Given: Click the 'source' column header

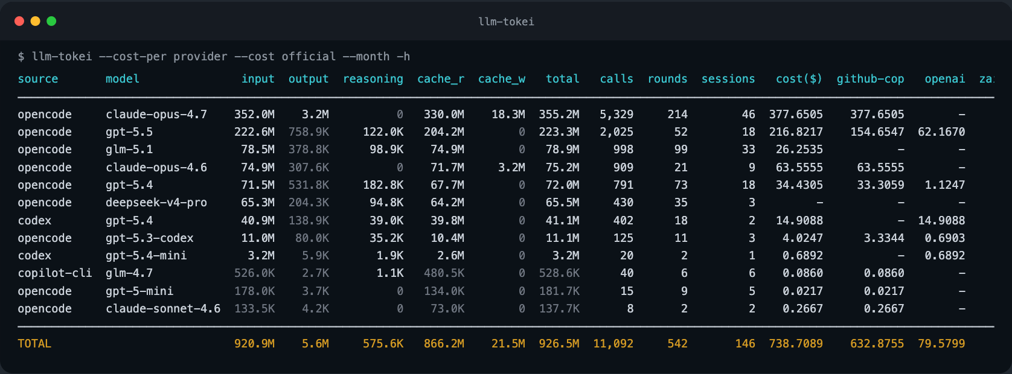Looking at the screenshot, I should (38, 79).
